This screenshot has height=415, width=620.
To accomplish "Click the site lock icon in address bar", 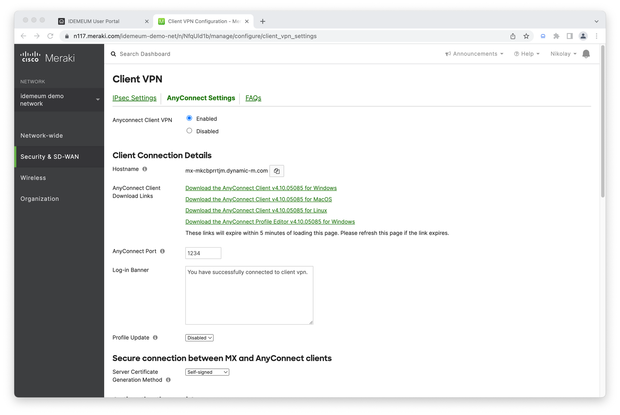I will pos(67,36).
